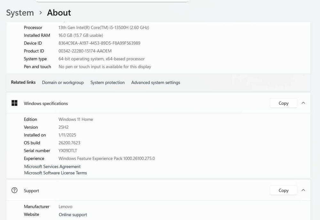Open System protection link
This screenshot has width=320, height=220.
coord(108,83)
